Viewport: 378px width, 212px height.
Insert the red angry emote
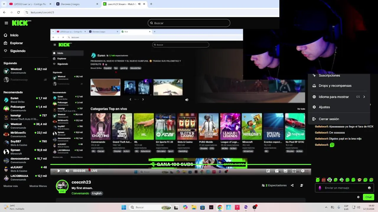tap(324, 180)
